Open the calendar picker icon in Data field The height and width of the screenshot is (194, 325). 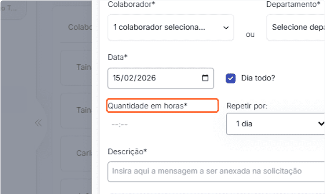click(205, 78)
